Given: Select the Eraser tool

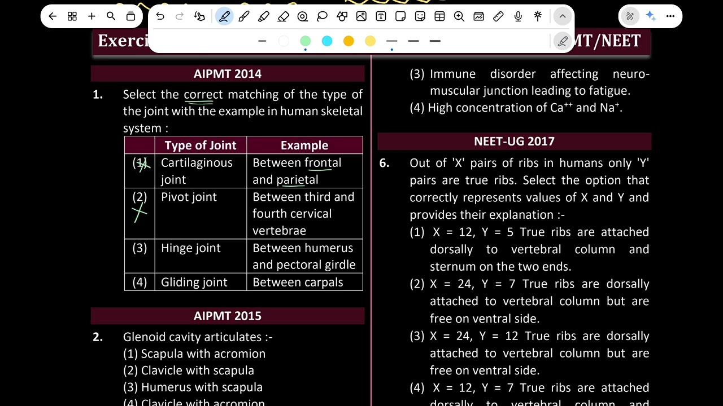Looking at the screenshot, I should click(284, 16).
